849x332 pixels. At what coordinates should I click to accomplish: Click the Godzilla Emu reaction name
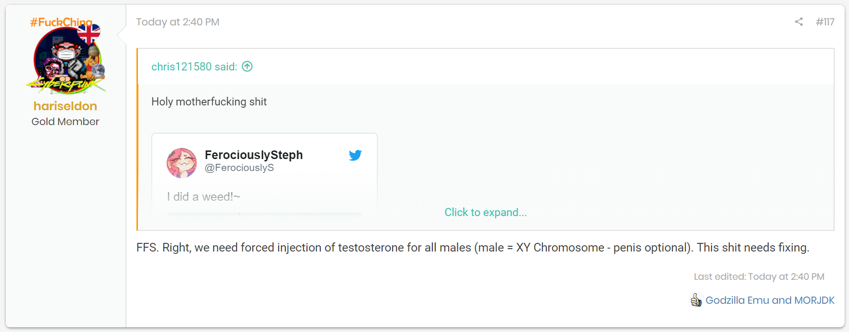[737, 300]
